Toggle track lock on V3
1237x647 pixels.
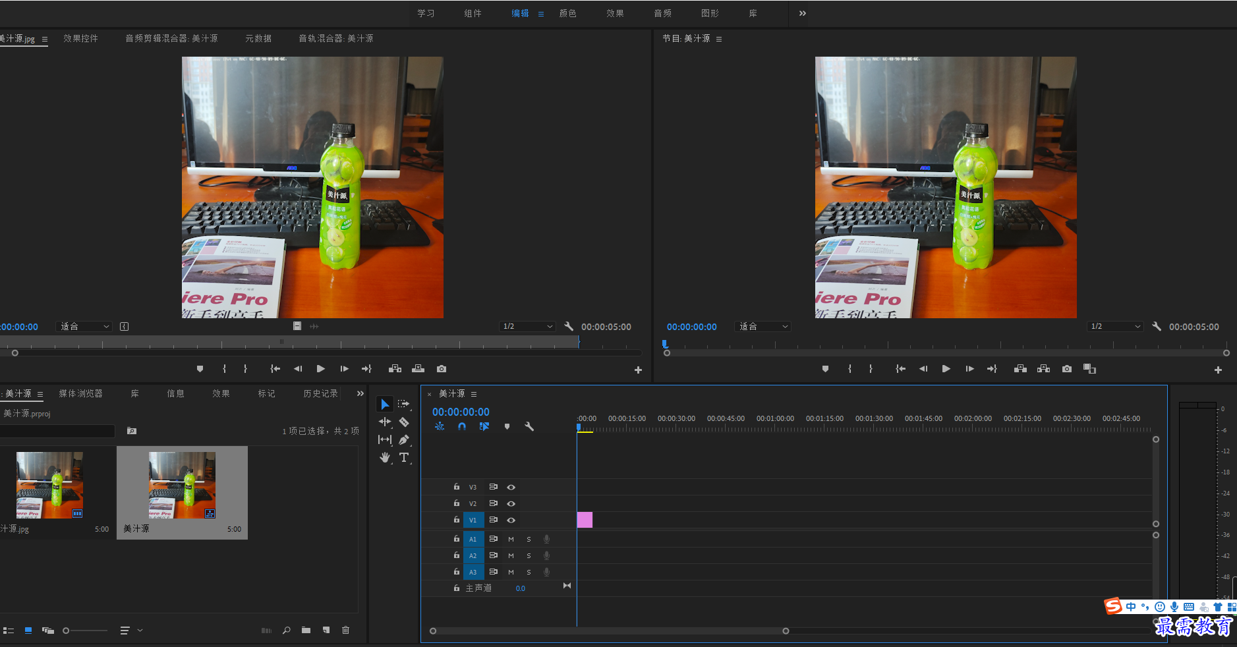click(456, 487)
